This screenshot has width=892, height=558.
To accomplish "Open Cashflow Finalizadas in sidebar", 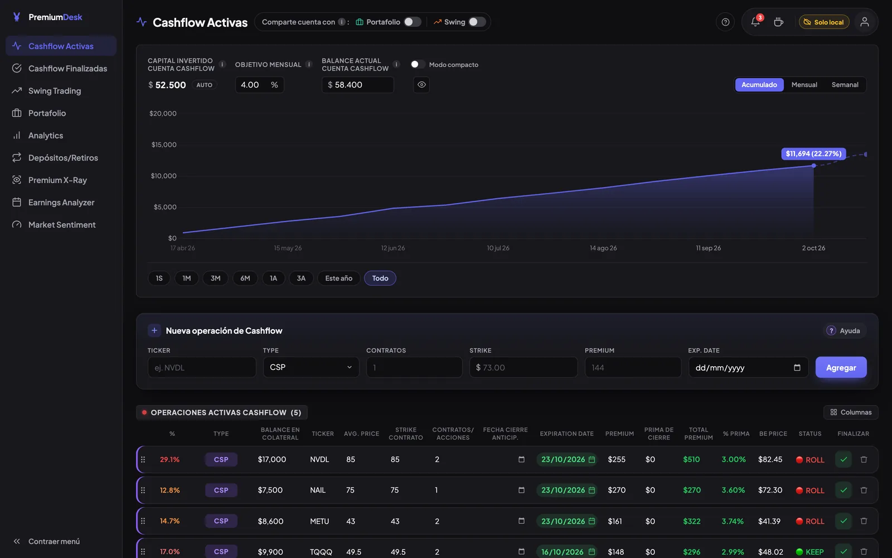I will point(61,68).
